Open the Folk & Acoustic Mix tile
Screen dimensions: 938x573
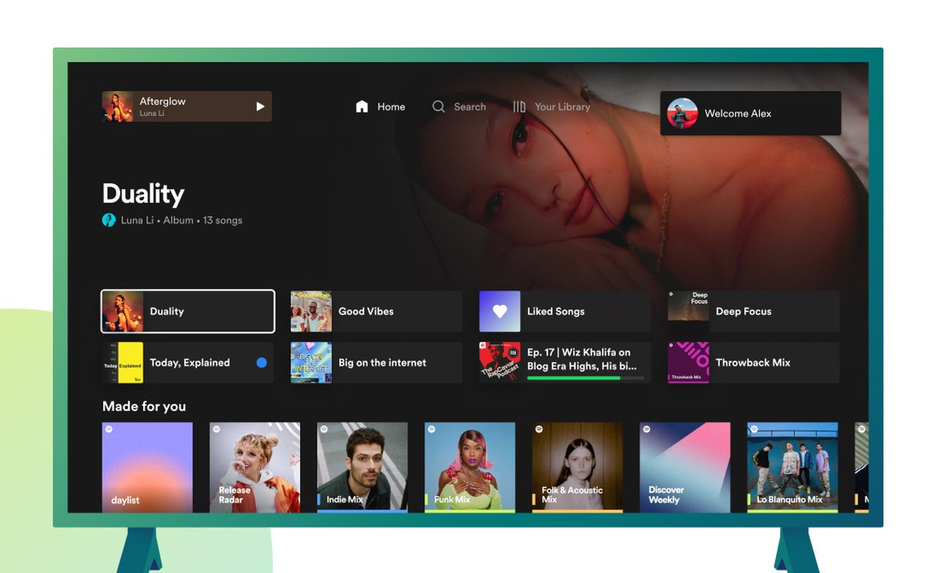(x=577, y=467)
